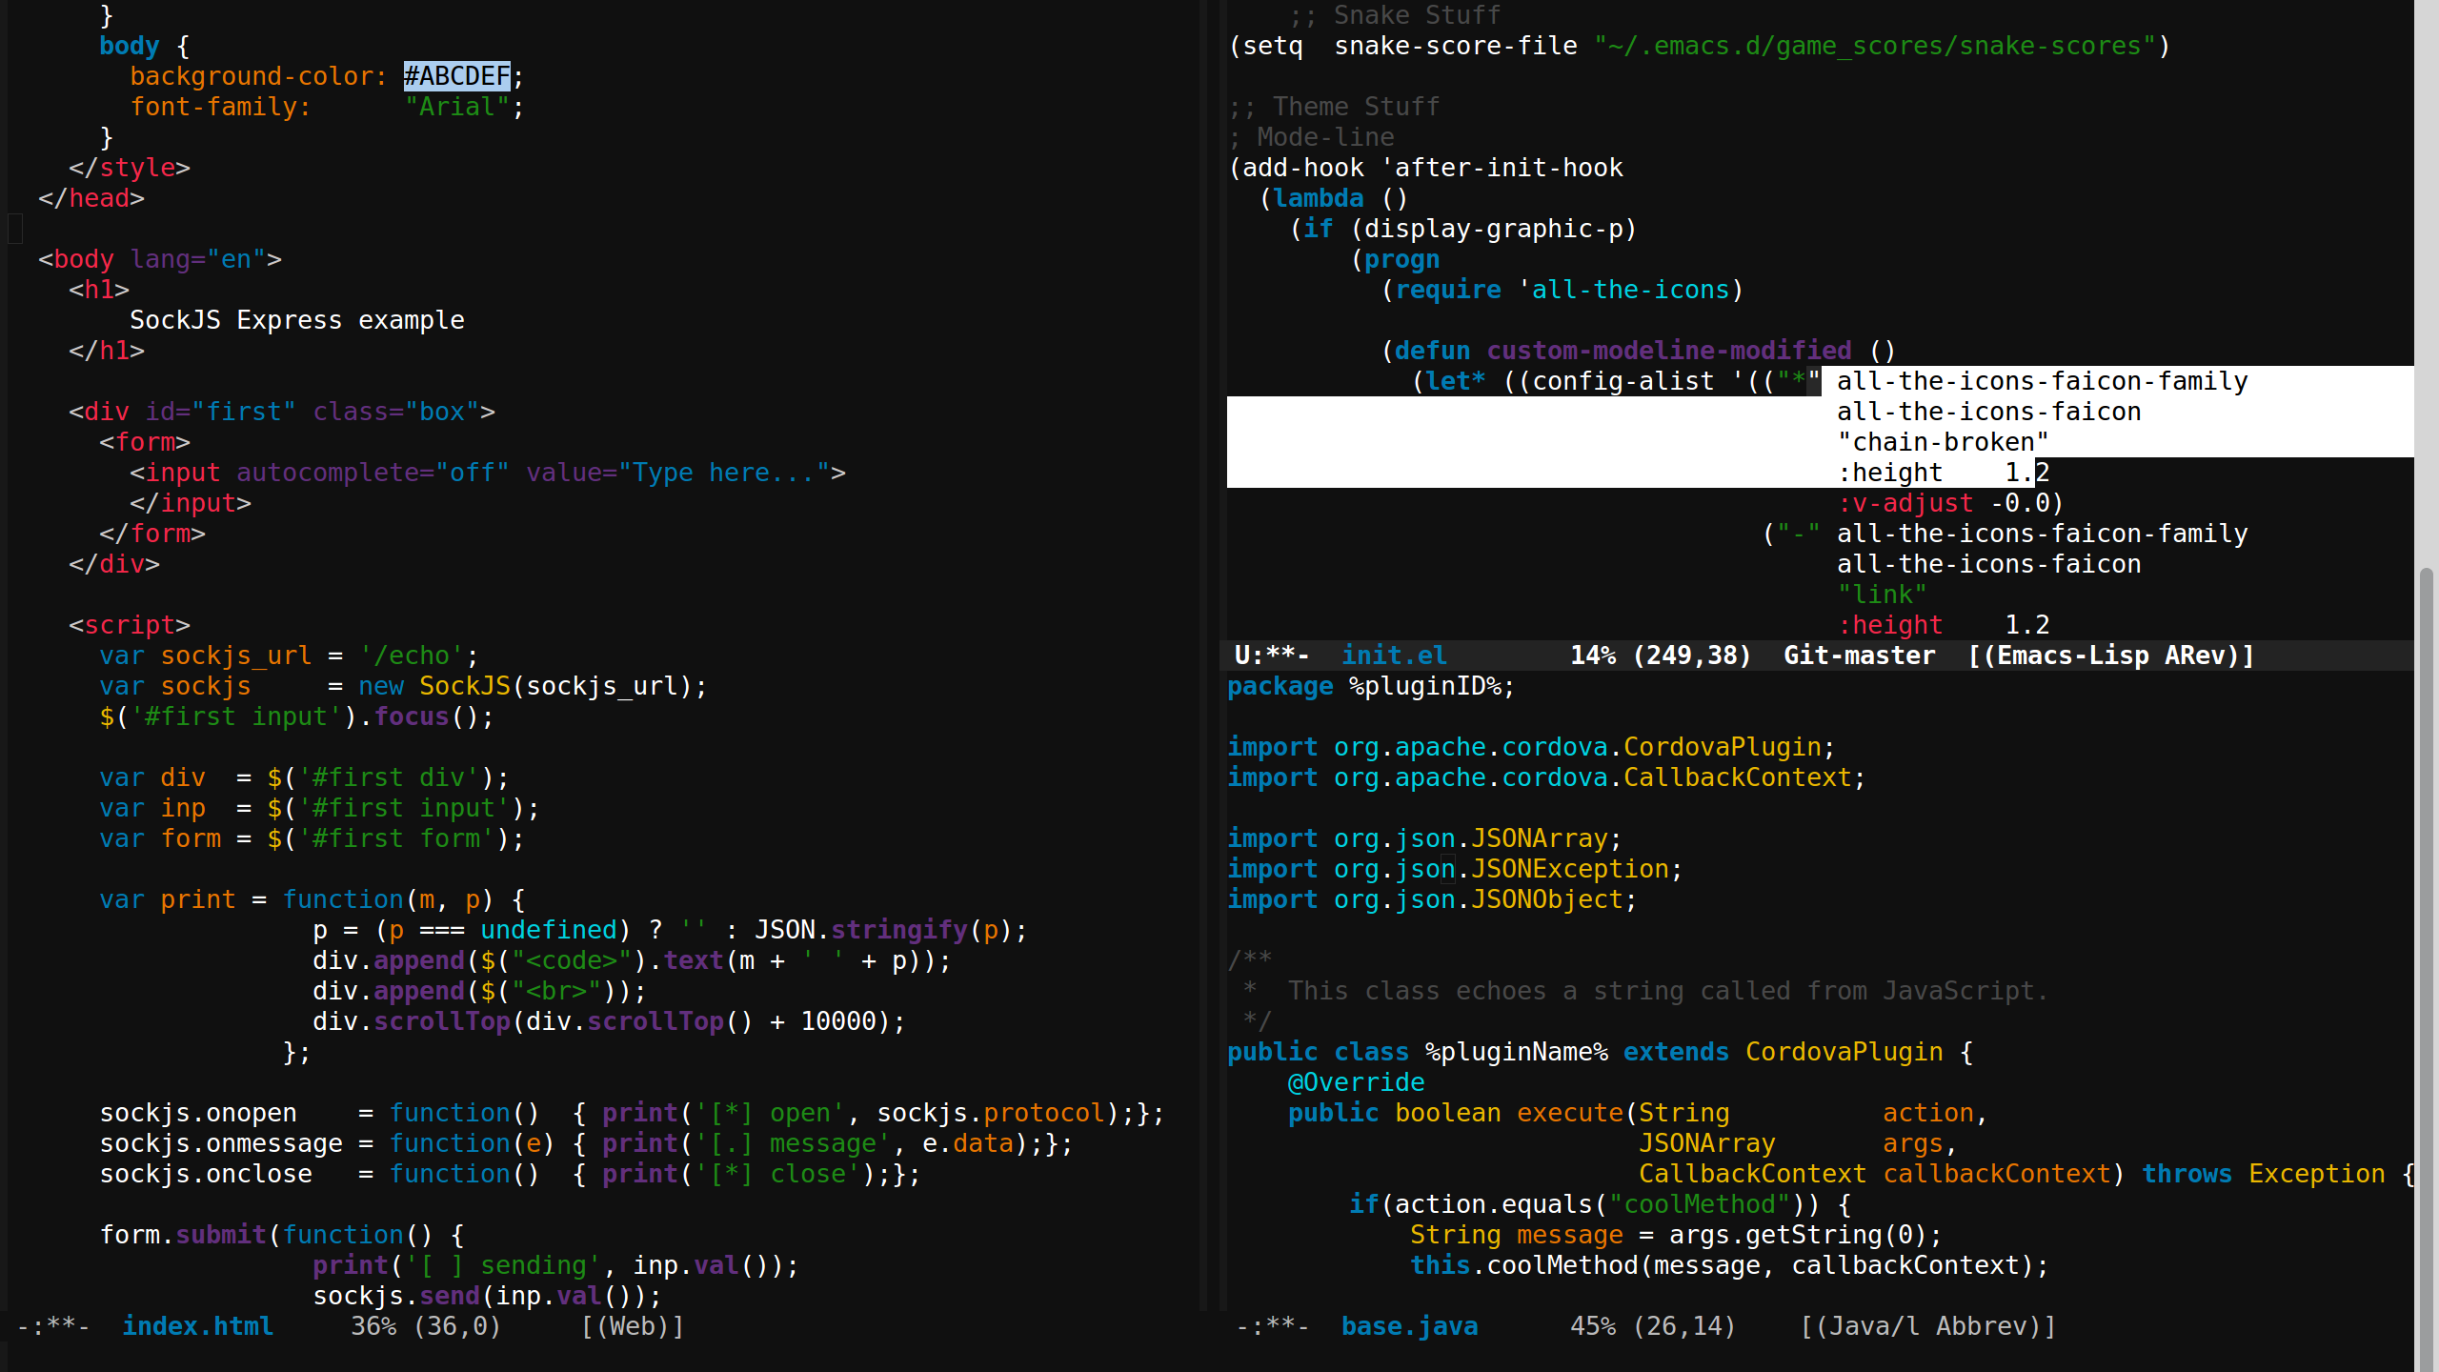
Task: Click the background-color property name
Action: pos(251,75)
